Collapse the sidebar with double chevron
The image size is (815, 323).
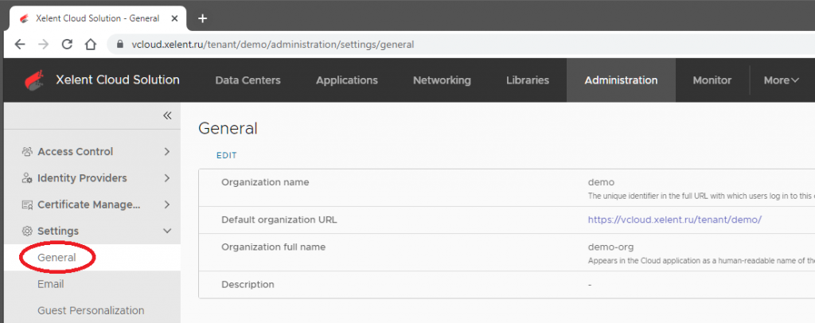[167, 115]
